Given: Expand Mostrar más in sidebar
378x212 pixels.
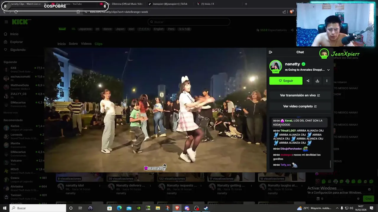Looking at the screenshot, I should pos(11,113).
